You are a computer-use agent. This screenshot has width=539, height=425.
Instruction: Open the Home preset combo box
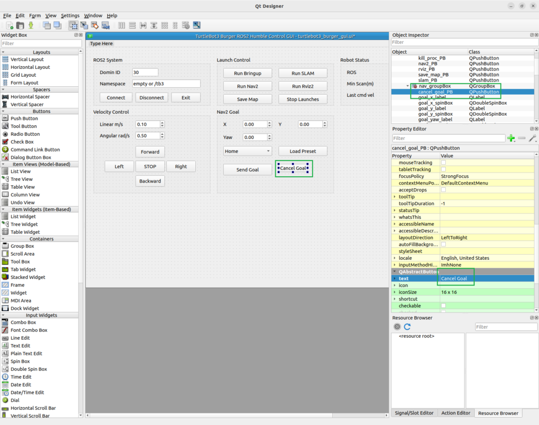[x=247, y=151]
